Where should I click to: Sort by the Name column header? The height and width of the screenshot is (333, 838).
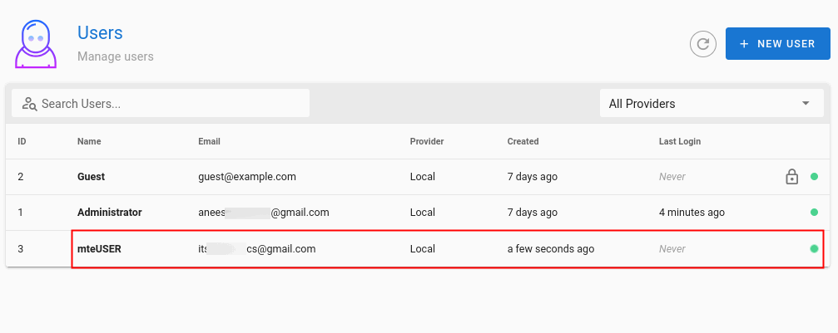89,141
